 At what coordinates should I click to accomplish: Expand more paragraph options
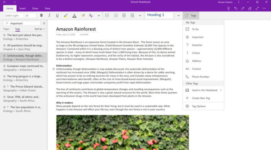coord(140,16)
